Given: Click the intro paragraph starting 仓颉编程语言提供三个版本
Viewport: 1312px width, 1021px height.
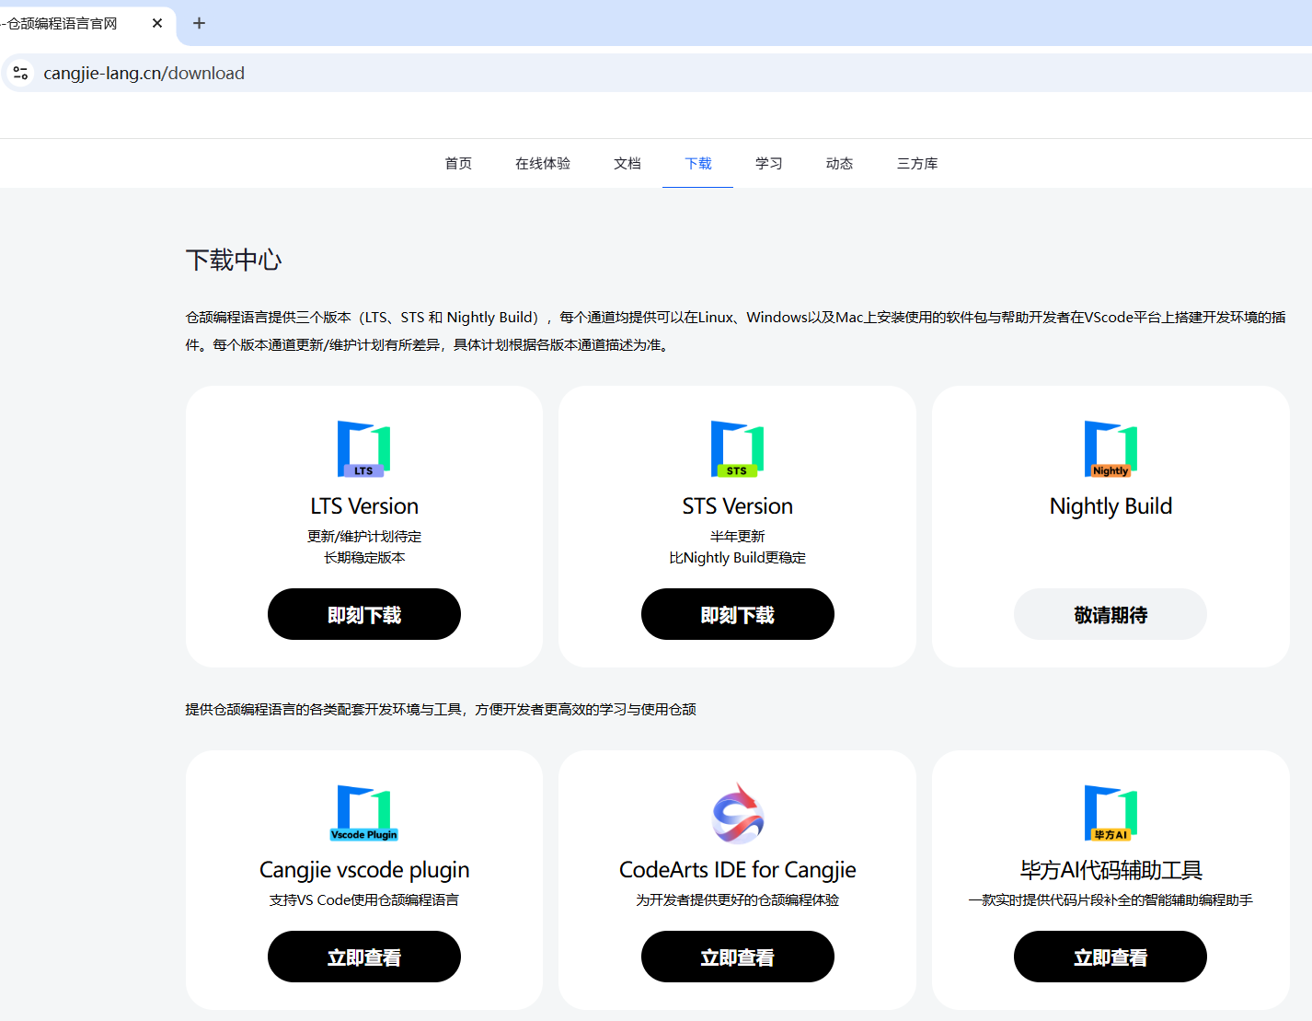Looking at the screenshot, I should [x=736, y=331].
